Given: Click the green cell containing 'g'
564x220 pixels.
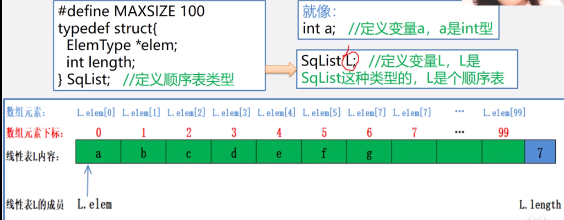Looking at the screenshot, I should click(369, 152).
